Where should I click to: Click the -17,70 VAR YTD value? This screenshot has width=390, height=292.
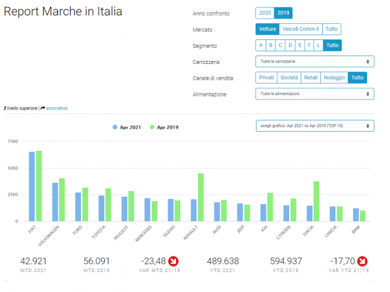click(x=343, y=261)
